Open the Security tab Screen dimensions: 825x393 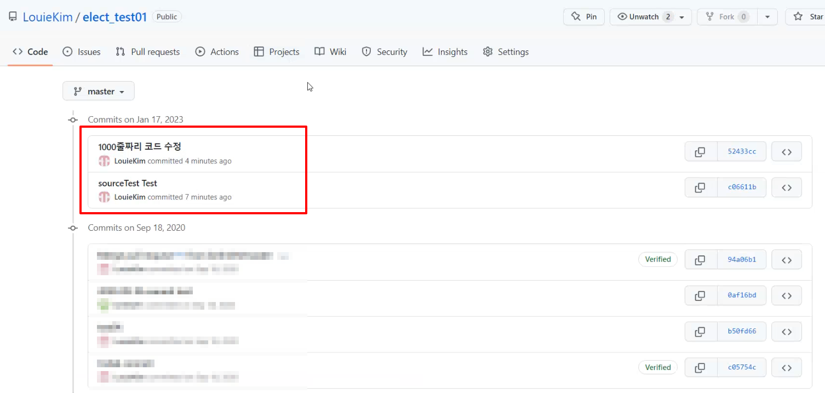(x=385, y=52)
